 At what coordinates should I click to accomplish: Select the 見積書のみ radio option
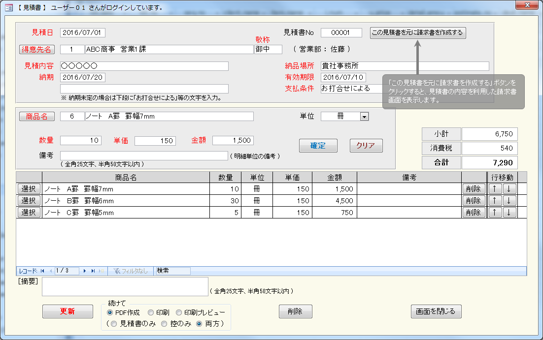(114, 324)
